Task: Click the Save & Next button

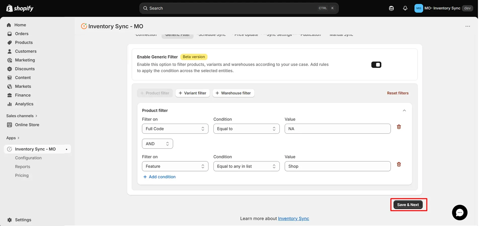Action: 408,205
